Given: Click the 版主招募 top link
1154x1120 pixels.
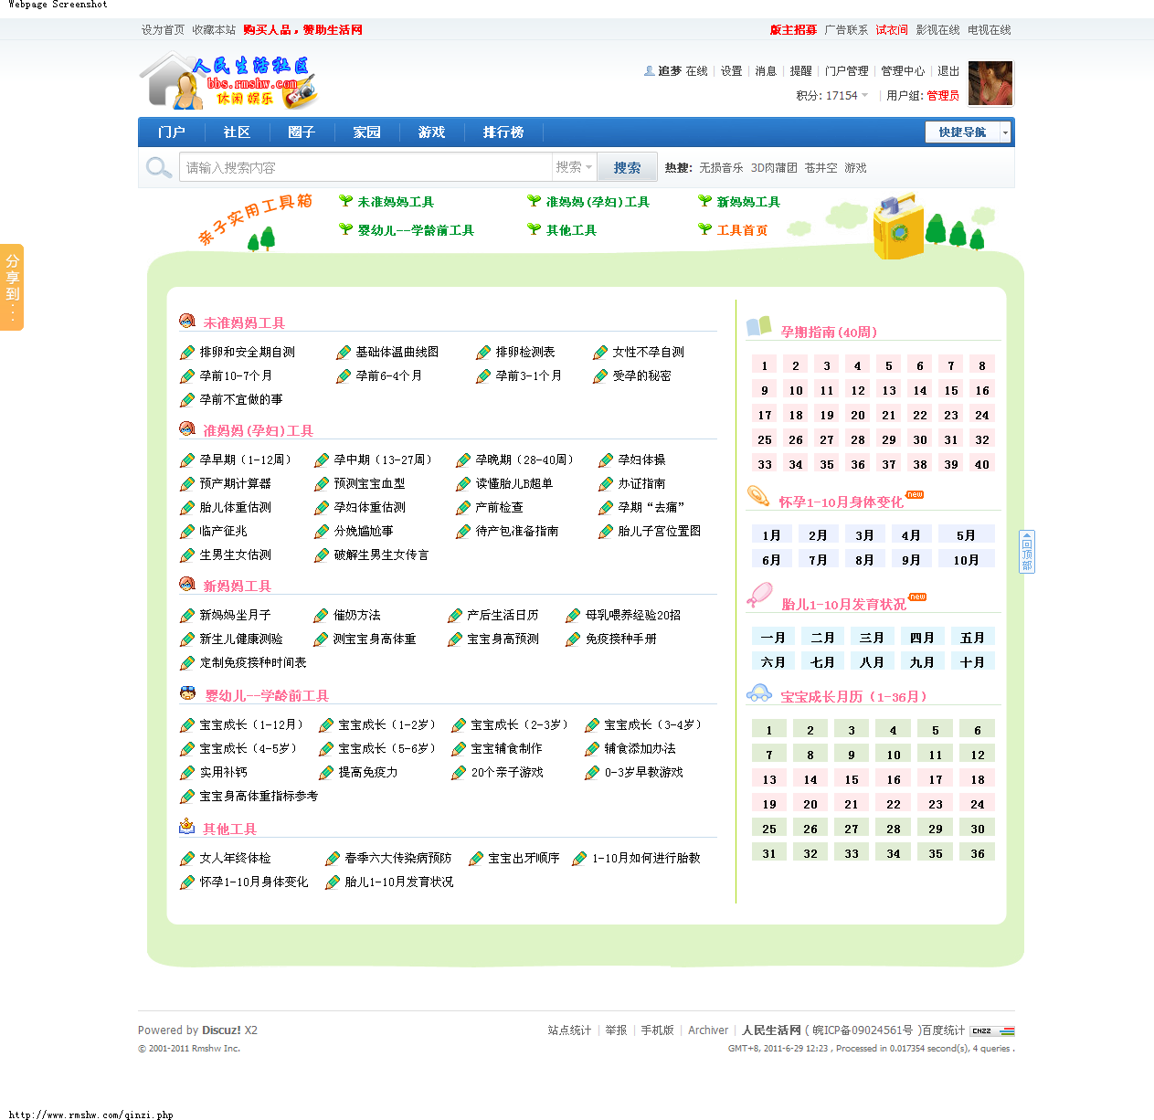Looking at the screenshot, I should (x=793, y=30).
